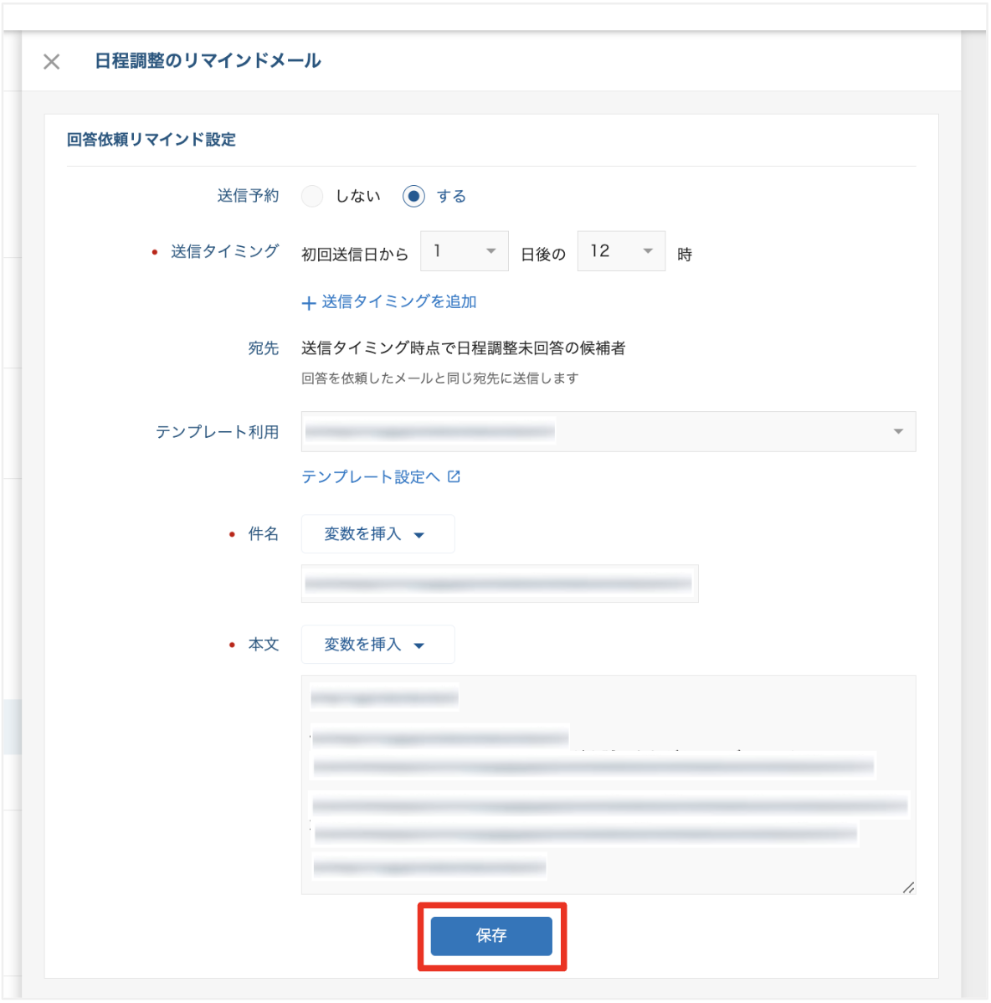
Task: Open テンプレート設定へ link
Action: (372, 476)
